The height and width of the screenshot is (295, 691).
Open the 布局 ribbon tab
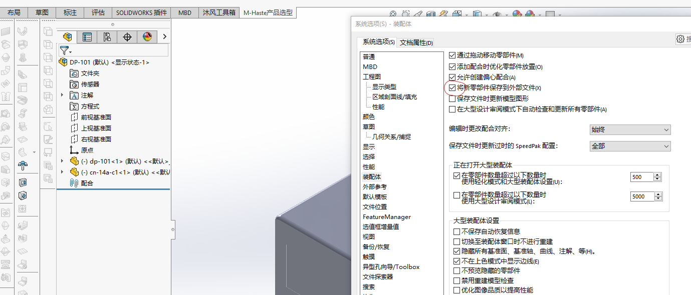(x=14, y=12)
